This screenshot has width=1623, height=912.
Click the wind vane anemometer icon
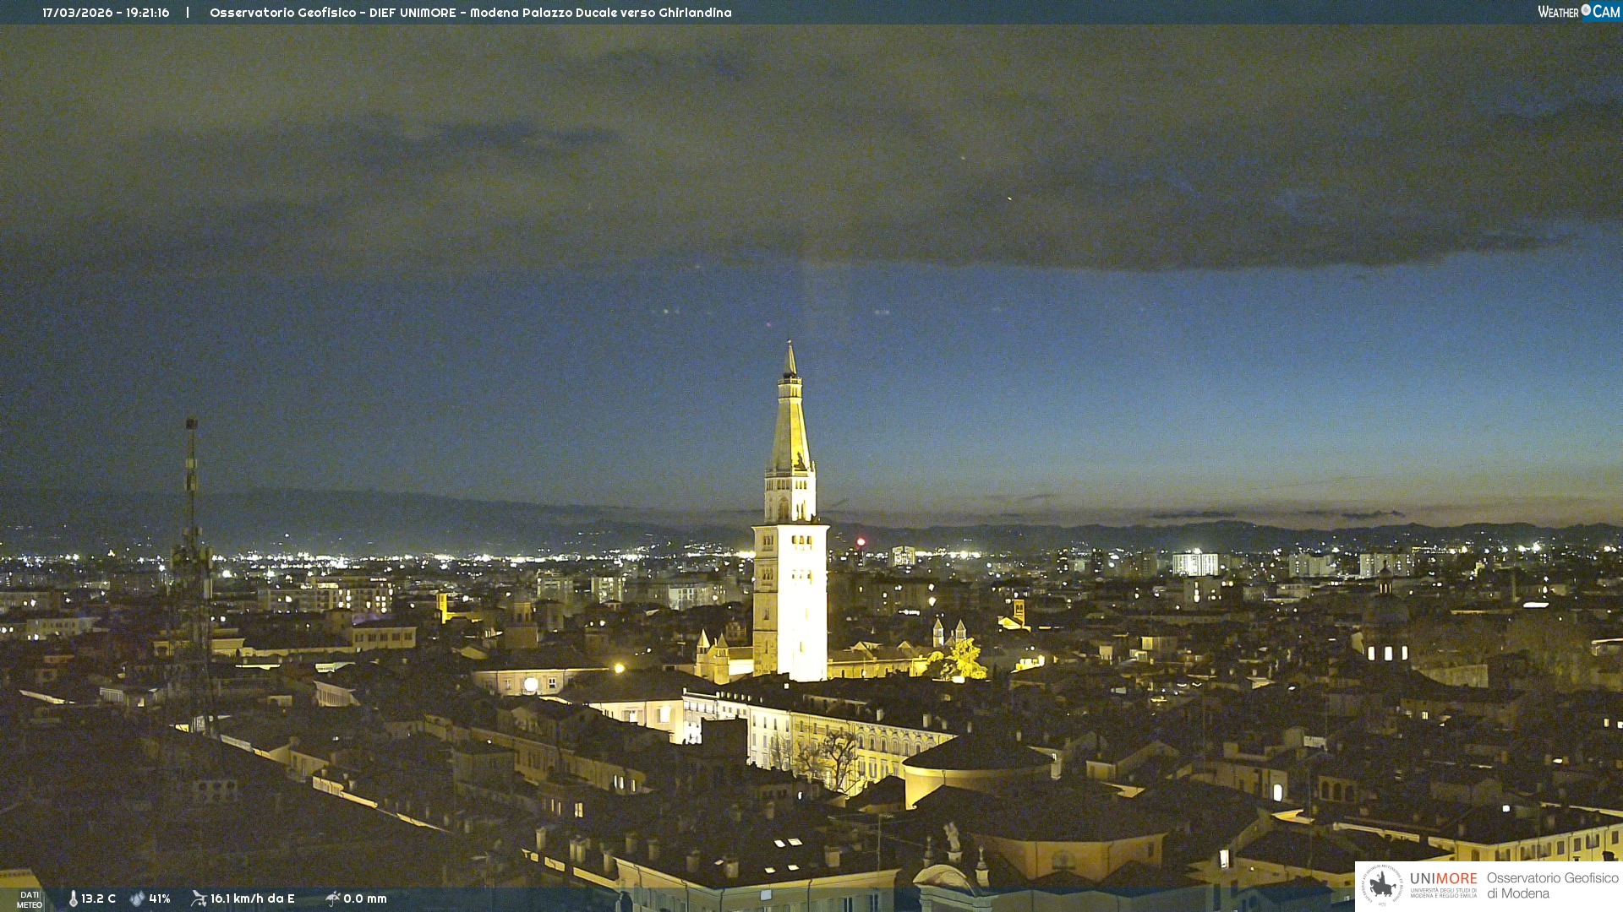point(199,898)
